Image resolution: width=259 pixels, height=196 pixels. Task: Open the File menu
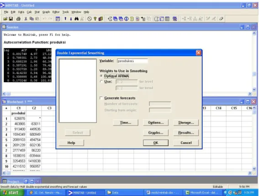pyautogui.click(x=6, y=12)
